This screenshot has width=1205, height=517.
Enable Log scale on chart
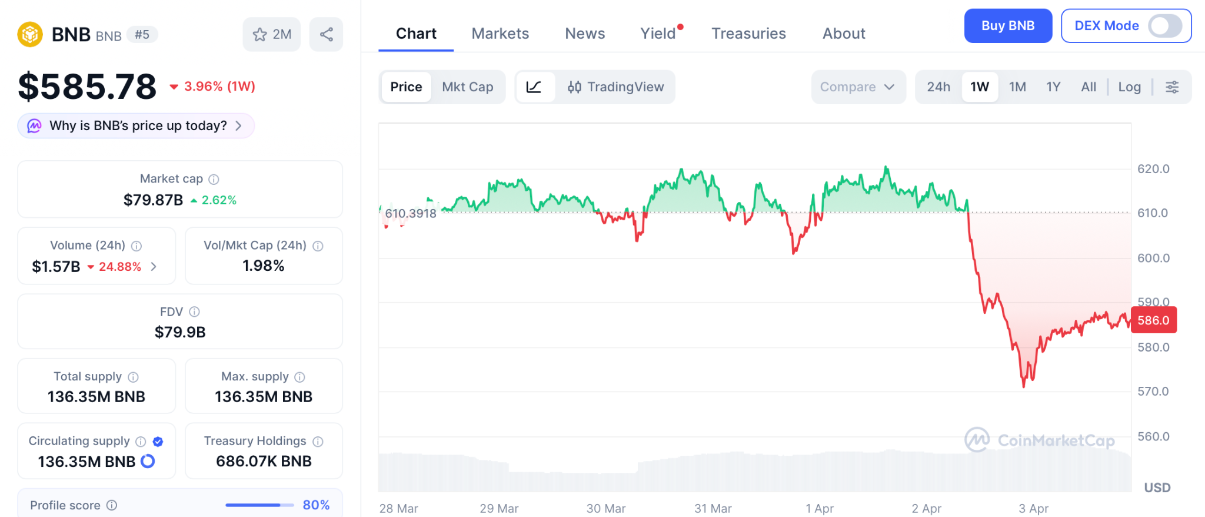pyautogui.click(x=1129, y=87)
